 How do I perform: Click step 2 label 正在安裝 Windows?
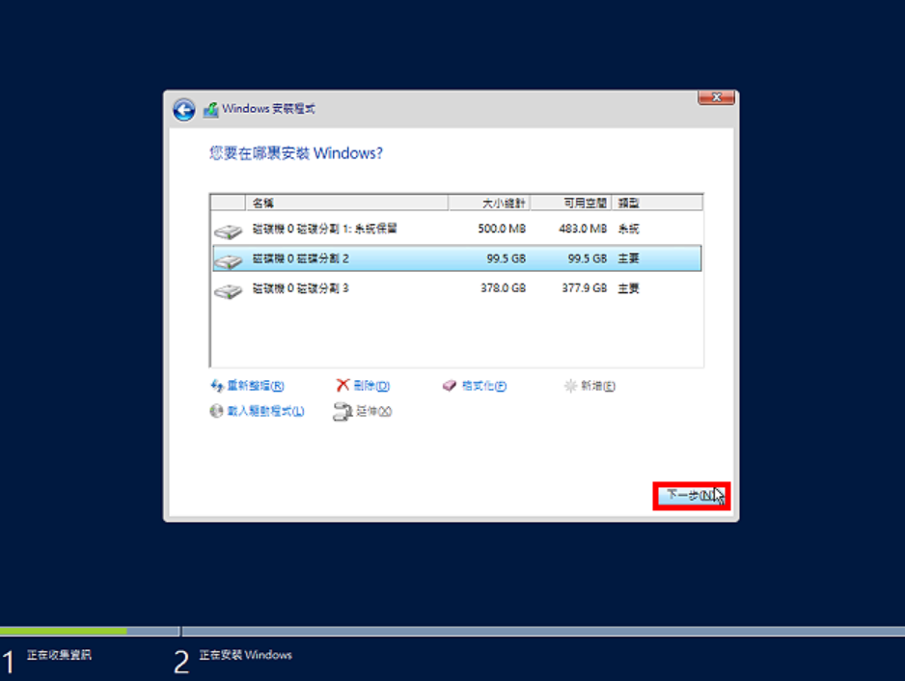245,655
